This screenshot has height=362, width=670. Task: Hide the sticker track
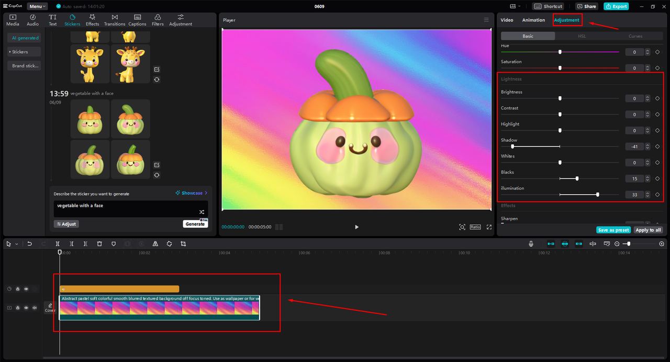(x=26, y=289)
